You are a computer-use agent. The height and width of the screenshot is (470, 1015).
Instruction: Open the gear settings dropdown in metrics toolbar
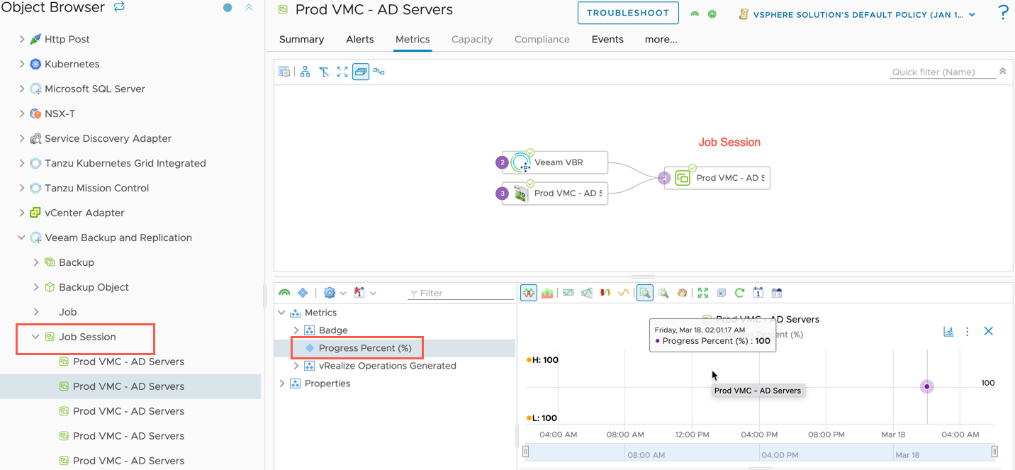click(335, 293)
